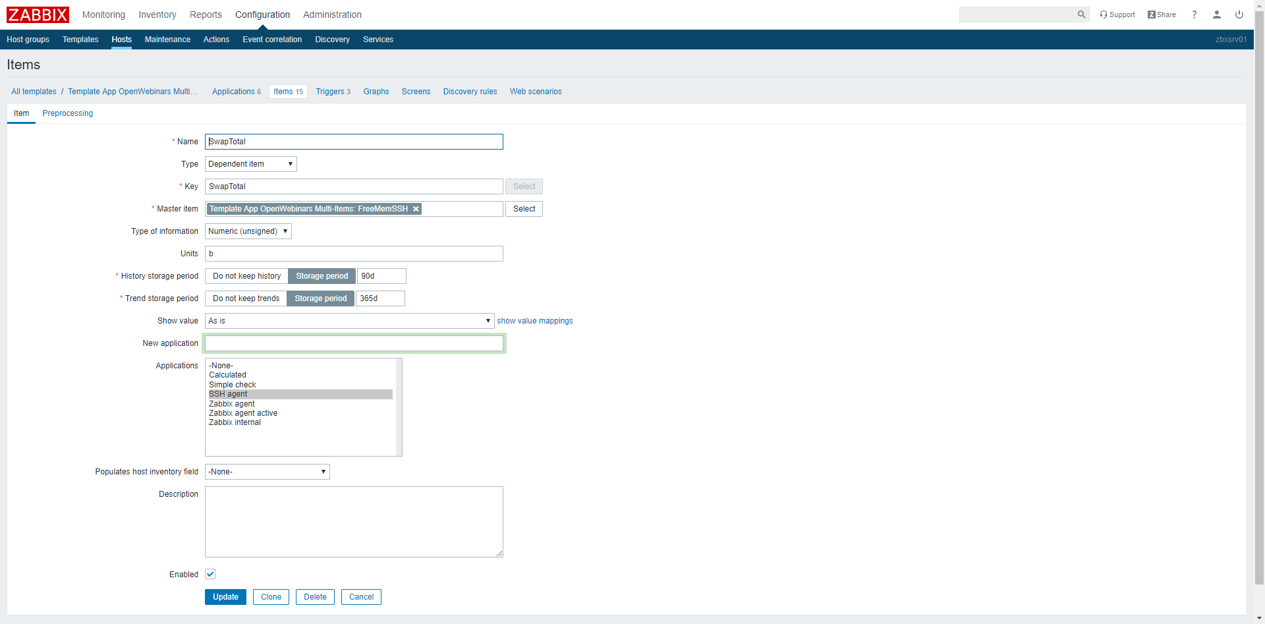This screenshot has width=1265, height=624.
Task: Remove the FreeMemSSH master item tag
Action: tap(416, 209)
